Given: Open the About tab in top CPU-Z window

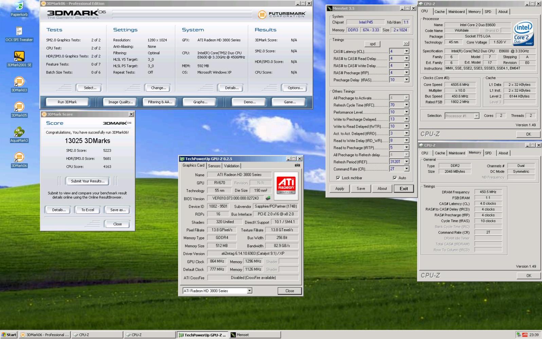Looking at the screenshot, I should click(x=503, y=12).
